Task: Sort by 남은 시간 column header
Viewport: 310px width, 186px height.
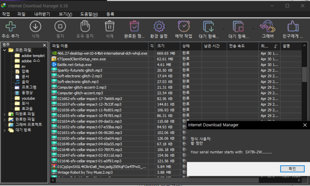Action: point(214,46)
